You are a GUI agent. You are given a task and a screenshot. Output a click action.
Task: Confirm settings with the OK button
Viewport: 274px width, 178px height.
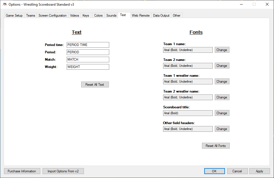tap(214, 171)
